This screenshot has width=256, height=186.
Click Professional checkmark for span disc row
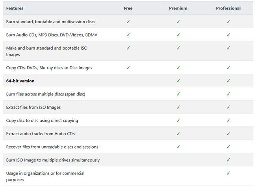click(228, 94)
